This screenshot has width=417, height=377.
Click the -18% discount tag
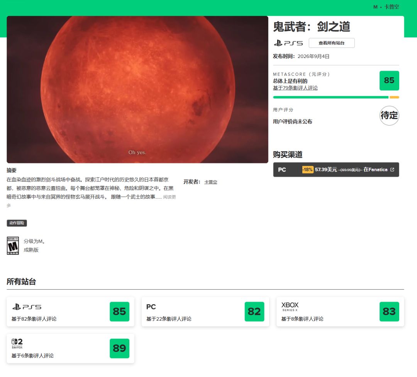tap(308, 170)
